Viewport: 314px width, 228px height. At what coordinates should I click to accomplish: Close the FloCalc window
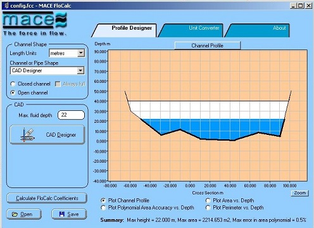(x=308, y=6)
